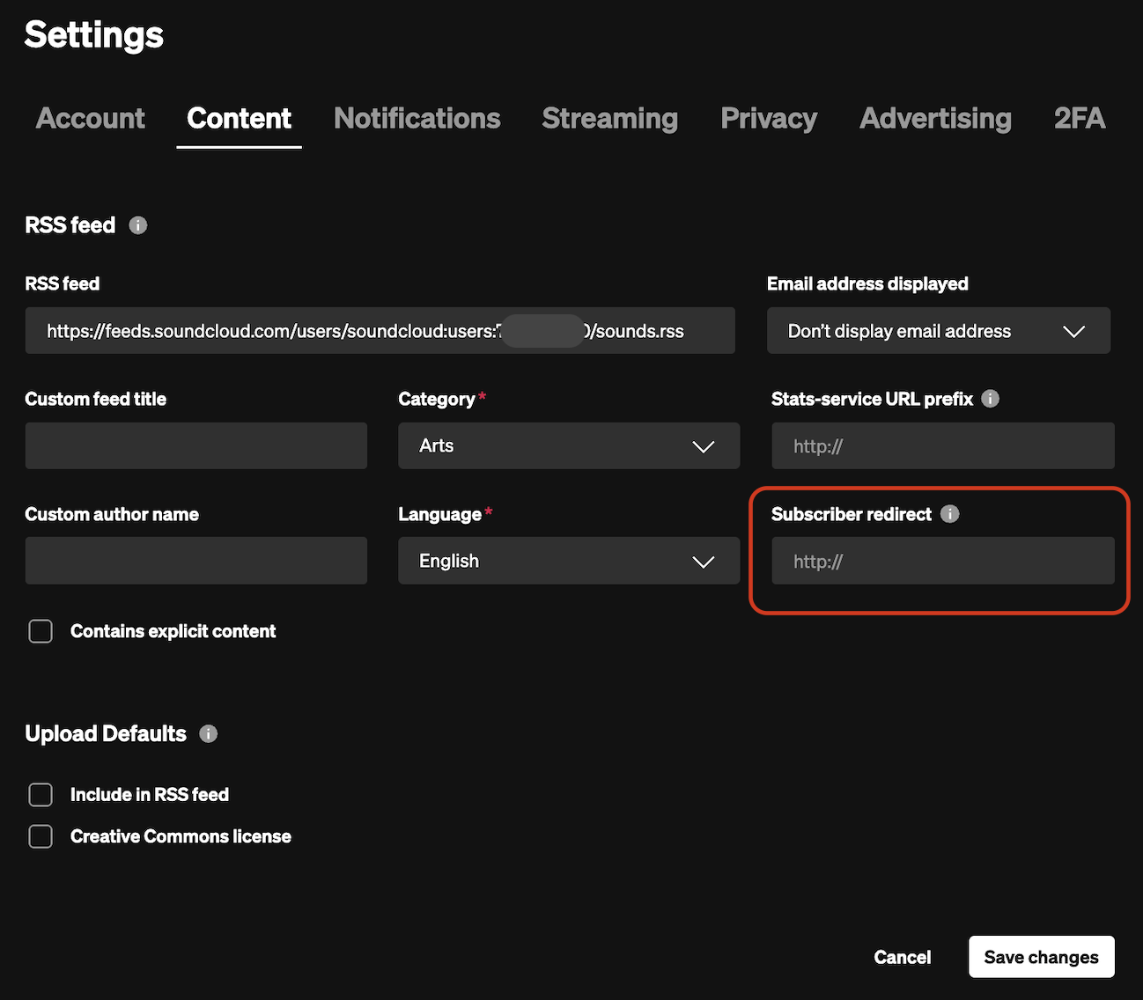Image resolution: width=1143 pixels, height=1000 pixels.
Task: Click info icon beside Upload Defaults heading
Action: 209,734
